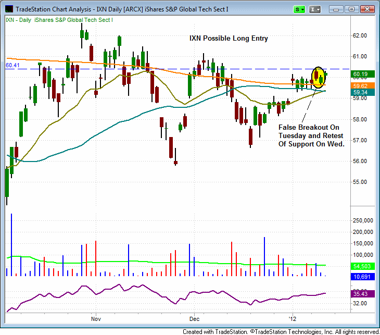Minimize the Chart Analysis window
The image size is (380, 335).
[336, 9]
